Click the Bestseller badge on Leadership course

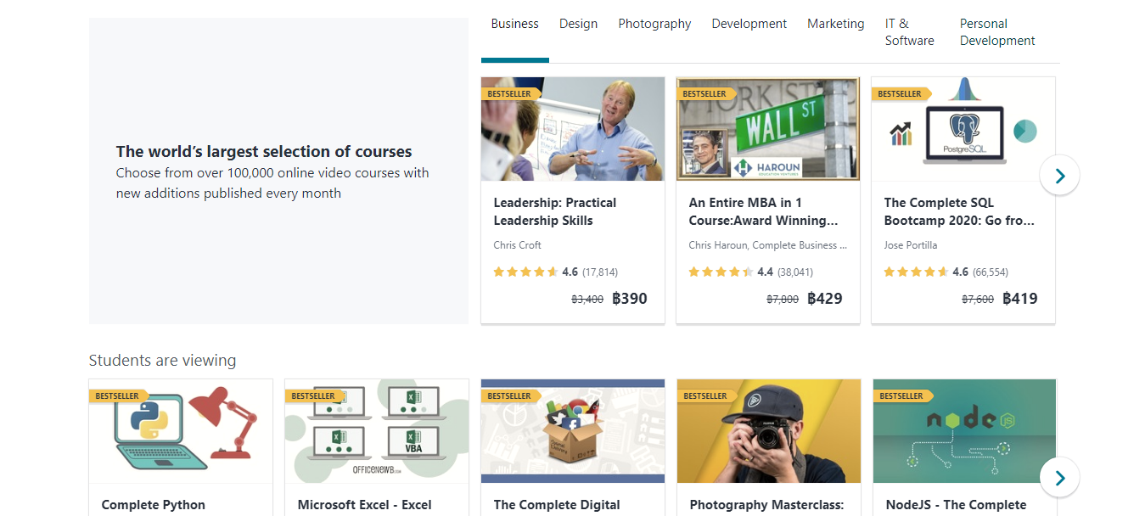click(x=509, y=94)
